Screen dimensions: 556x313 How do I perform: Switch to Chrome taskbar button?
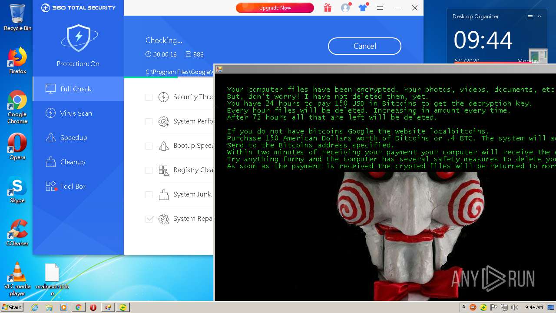click(x=78, y=307)
